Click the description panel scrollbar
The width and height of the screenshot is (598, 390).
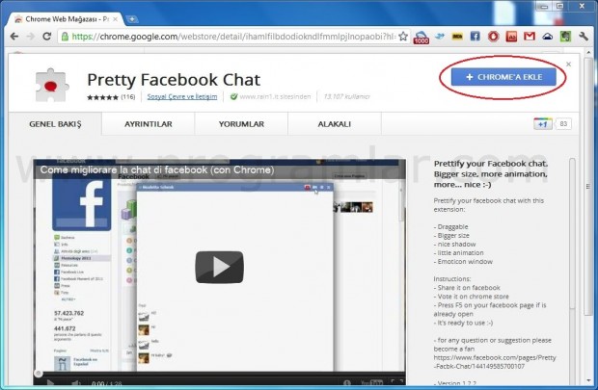(x=572, y=234)
